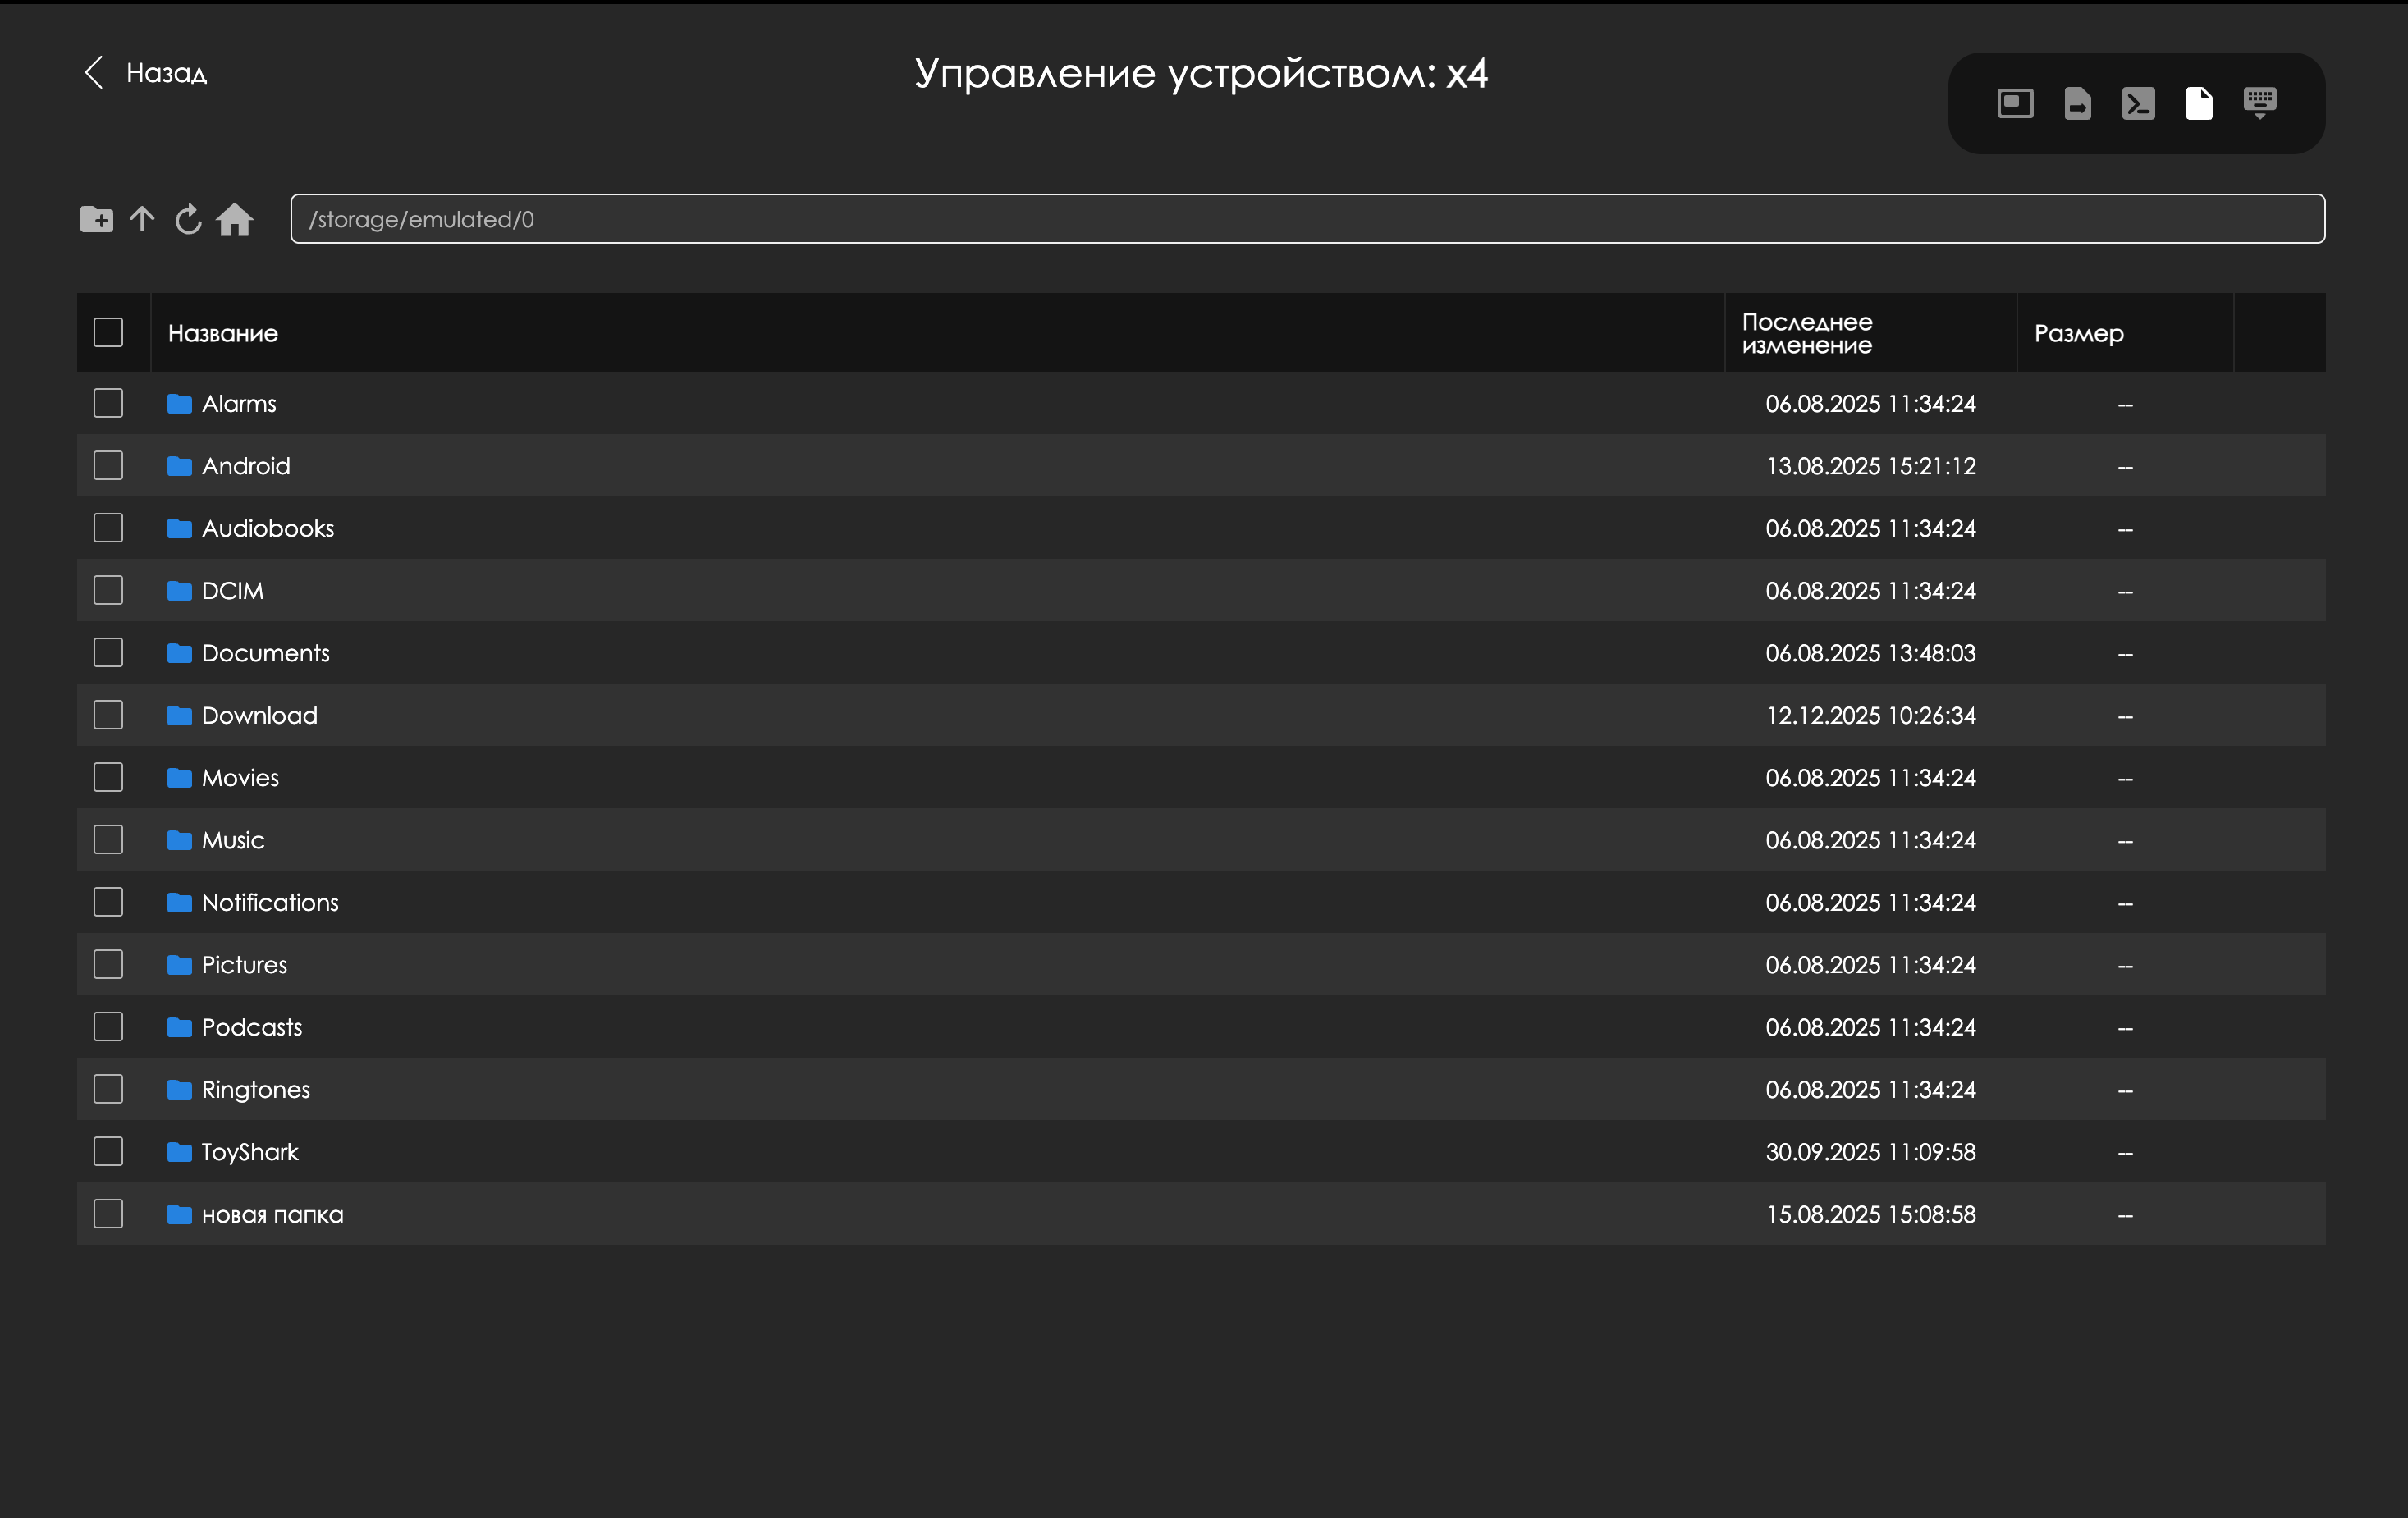Refresh the file listing
Viewport: 2408px width, 1518px height.
click(x=188, y=219)
